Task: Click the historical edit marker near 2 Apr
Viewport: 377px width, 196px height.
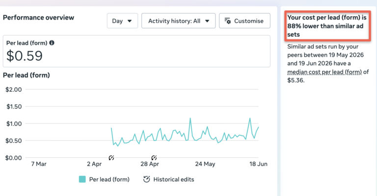Action: pos(111,158)
